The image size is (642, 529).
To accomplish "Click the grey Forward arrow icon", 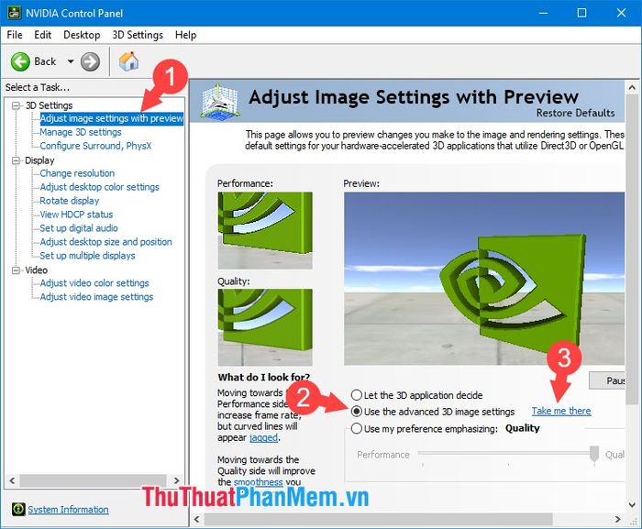I will [90, 61].
